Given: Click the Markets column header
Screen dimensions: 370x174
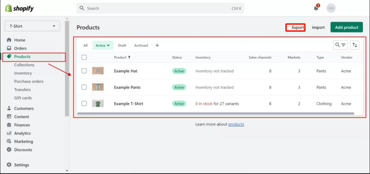Looking at the screenshot, I should point(294,58).
